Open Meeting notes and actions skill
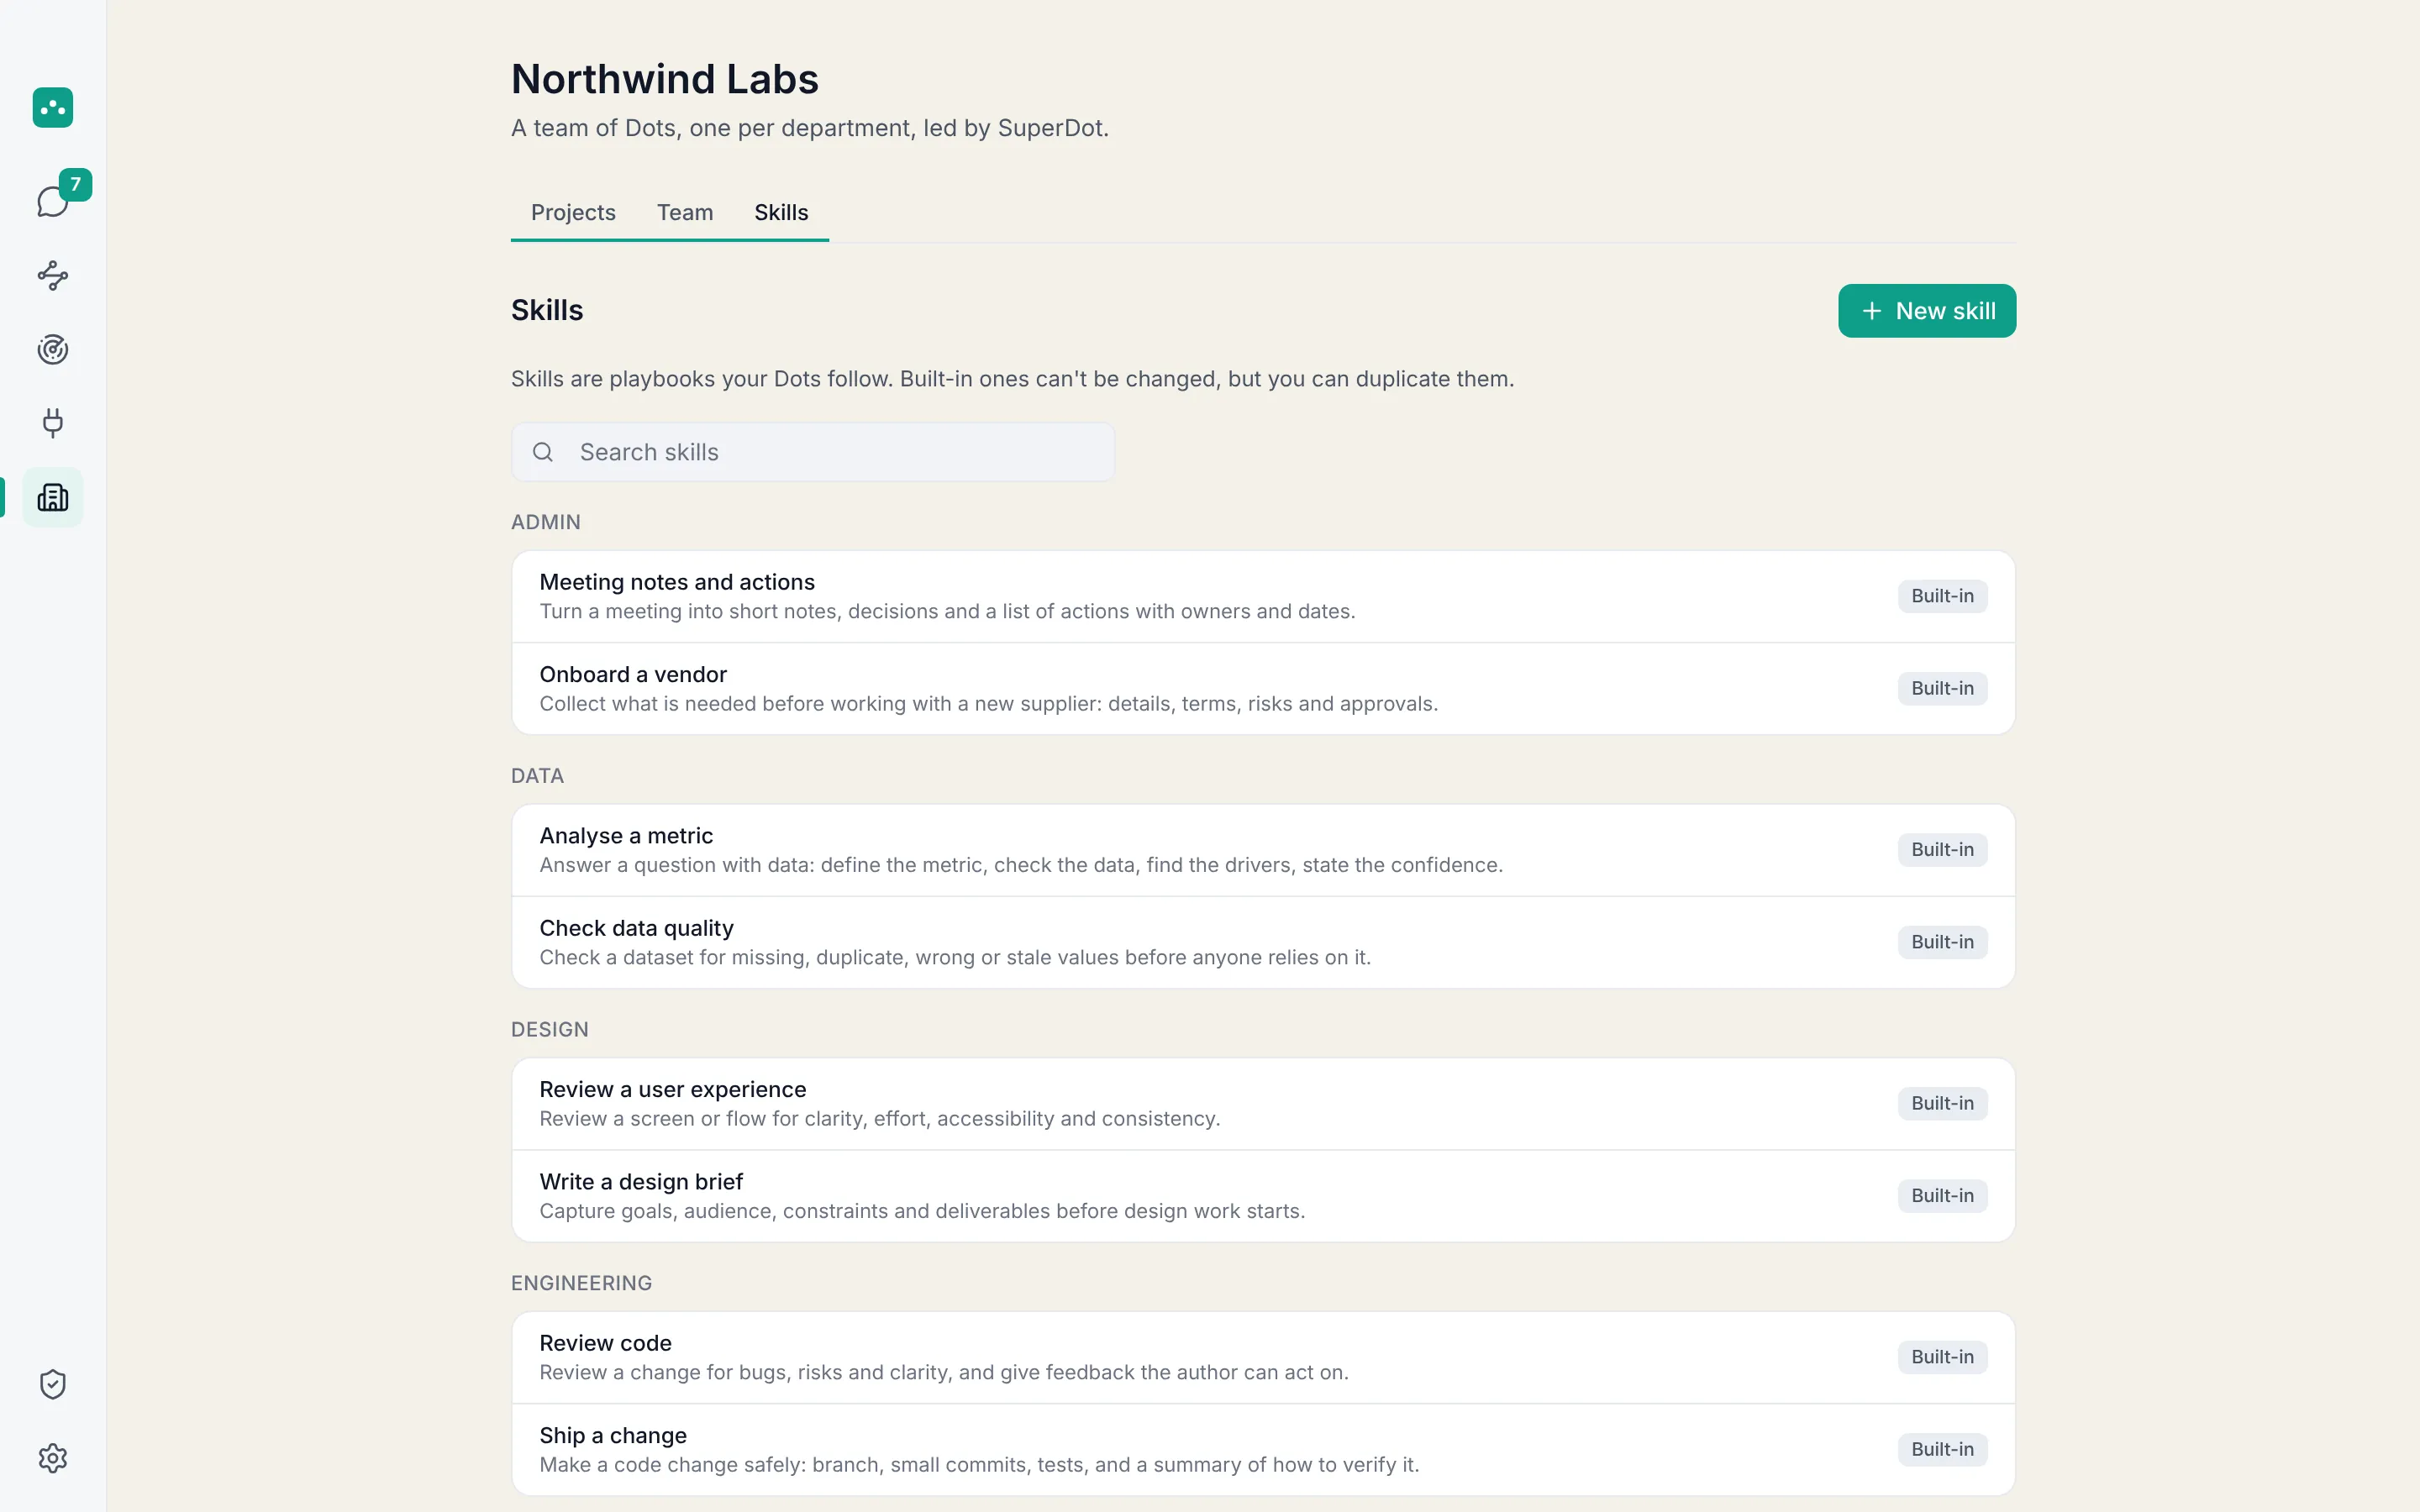Screen dimensions: 2420x1512 pos(1263,596)
